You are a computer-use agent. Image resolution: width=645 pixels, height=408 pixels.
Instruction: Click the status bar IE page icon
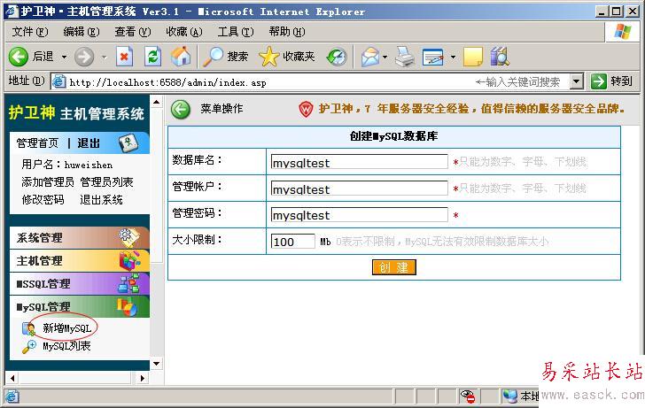12,396
